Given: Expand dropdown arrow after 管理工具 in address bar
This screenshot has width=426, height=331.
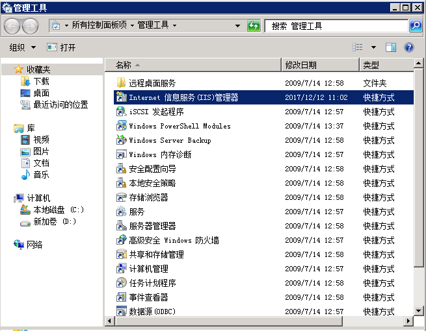Looking at the screenshot, I should 174,26.
